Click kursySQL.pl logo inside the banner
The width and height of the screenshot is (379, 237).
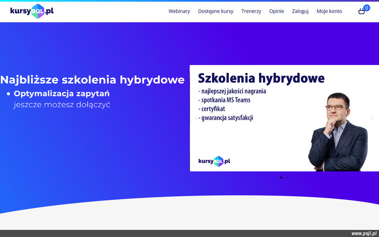click(x=215, y=161)
